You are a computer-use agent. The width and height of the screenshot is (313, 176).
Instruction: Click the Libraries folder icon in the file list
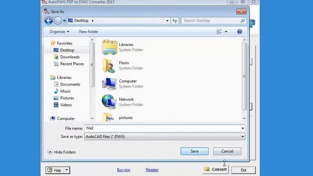(x=110, y=47)
